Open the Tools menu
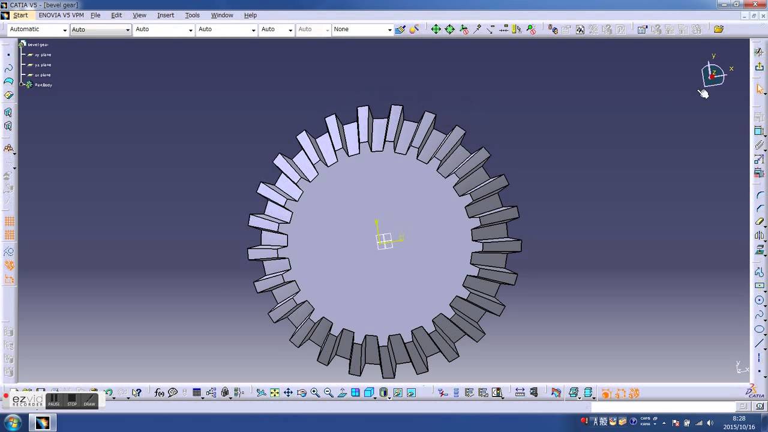768x432 pixels. point(193,15)
